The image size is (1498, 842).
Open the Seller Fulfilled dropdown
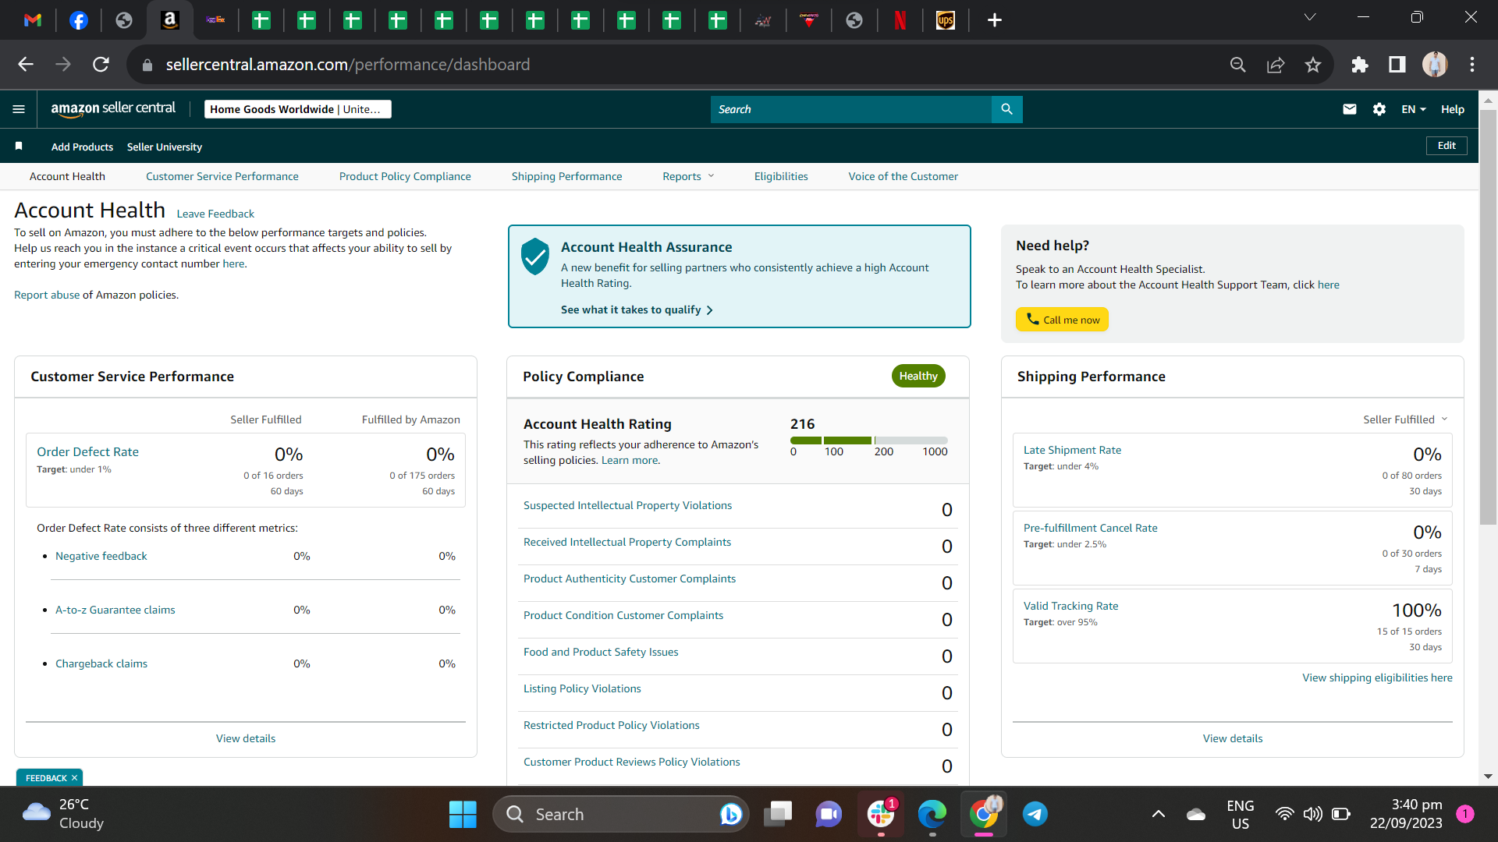click(x=1405, y=419)
